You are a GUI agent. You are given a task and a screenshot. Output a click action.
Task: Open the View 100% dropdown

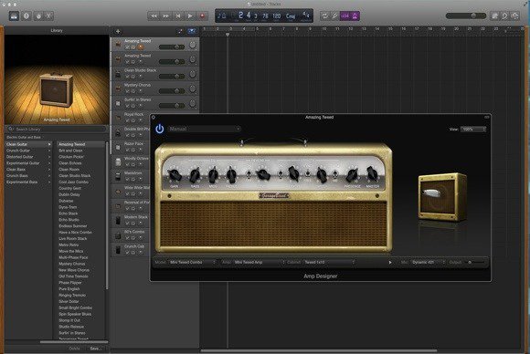[473, 130]
